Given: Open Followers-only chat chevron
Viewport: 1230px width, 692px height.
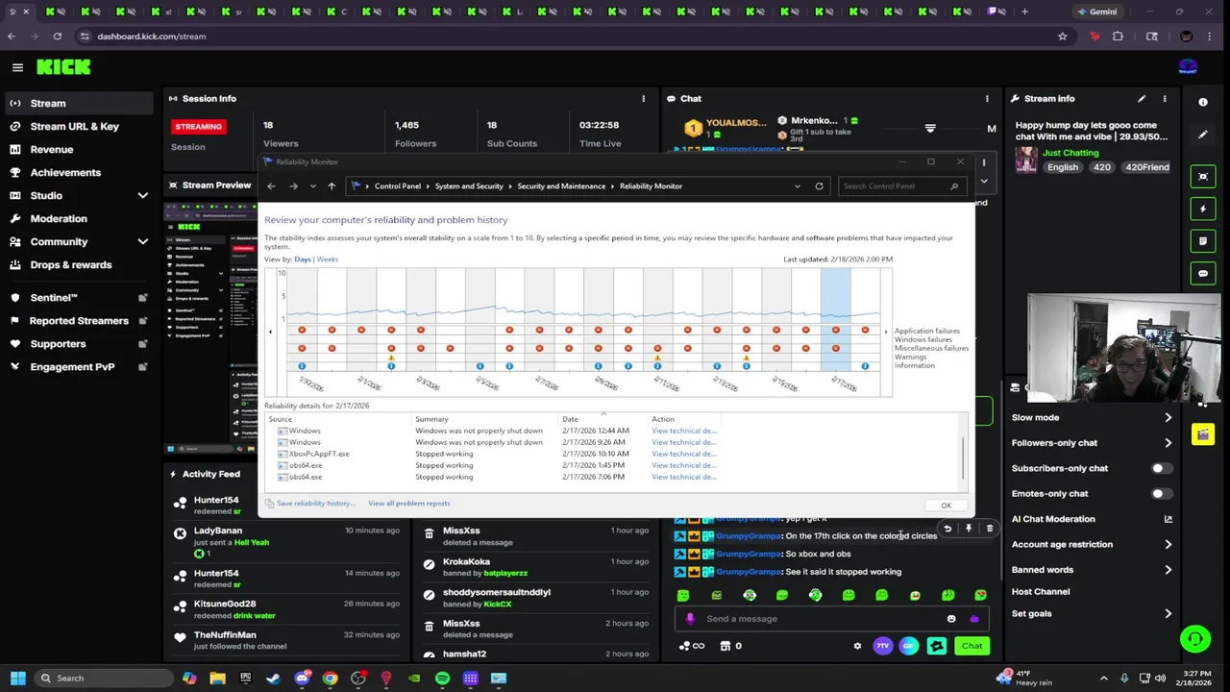Looking at the screenshot, I should click(1168, 443).
